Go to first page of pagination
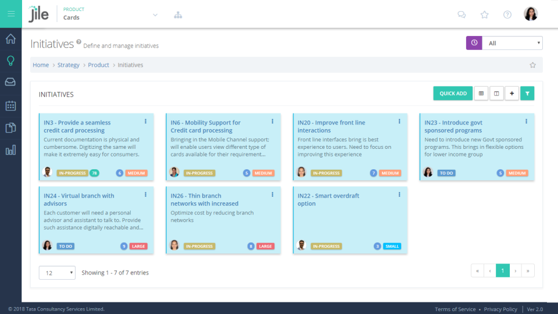Screen dimensions: 558x314 coord(477,270)
